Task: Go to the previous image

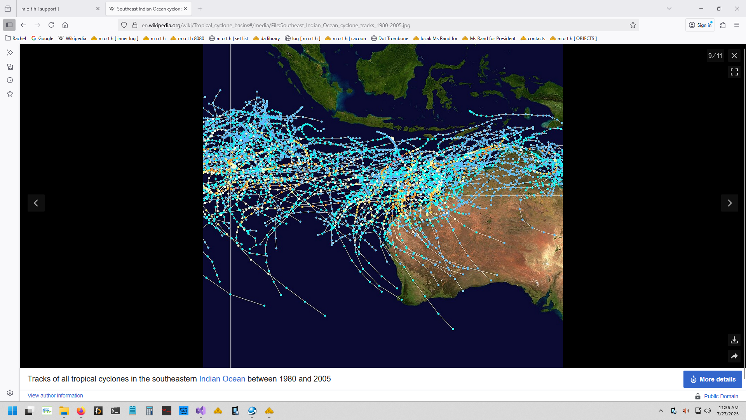Action: [x=36, y=203]
